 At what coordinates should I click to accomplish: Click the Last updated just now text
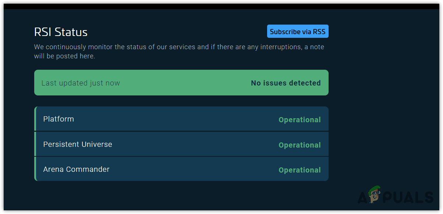coord(81,83)
